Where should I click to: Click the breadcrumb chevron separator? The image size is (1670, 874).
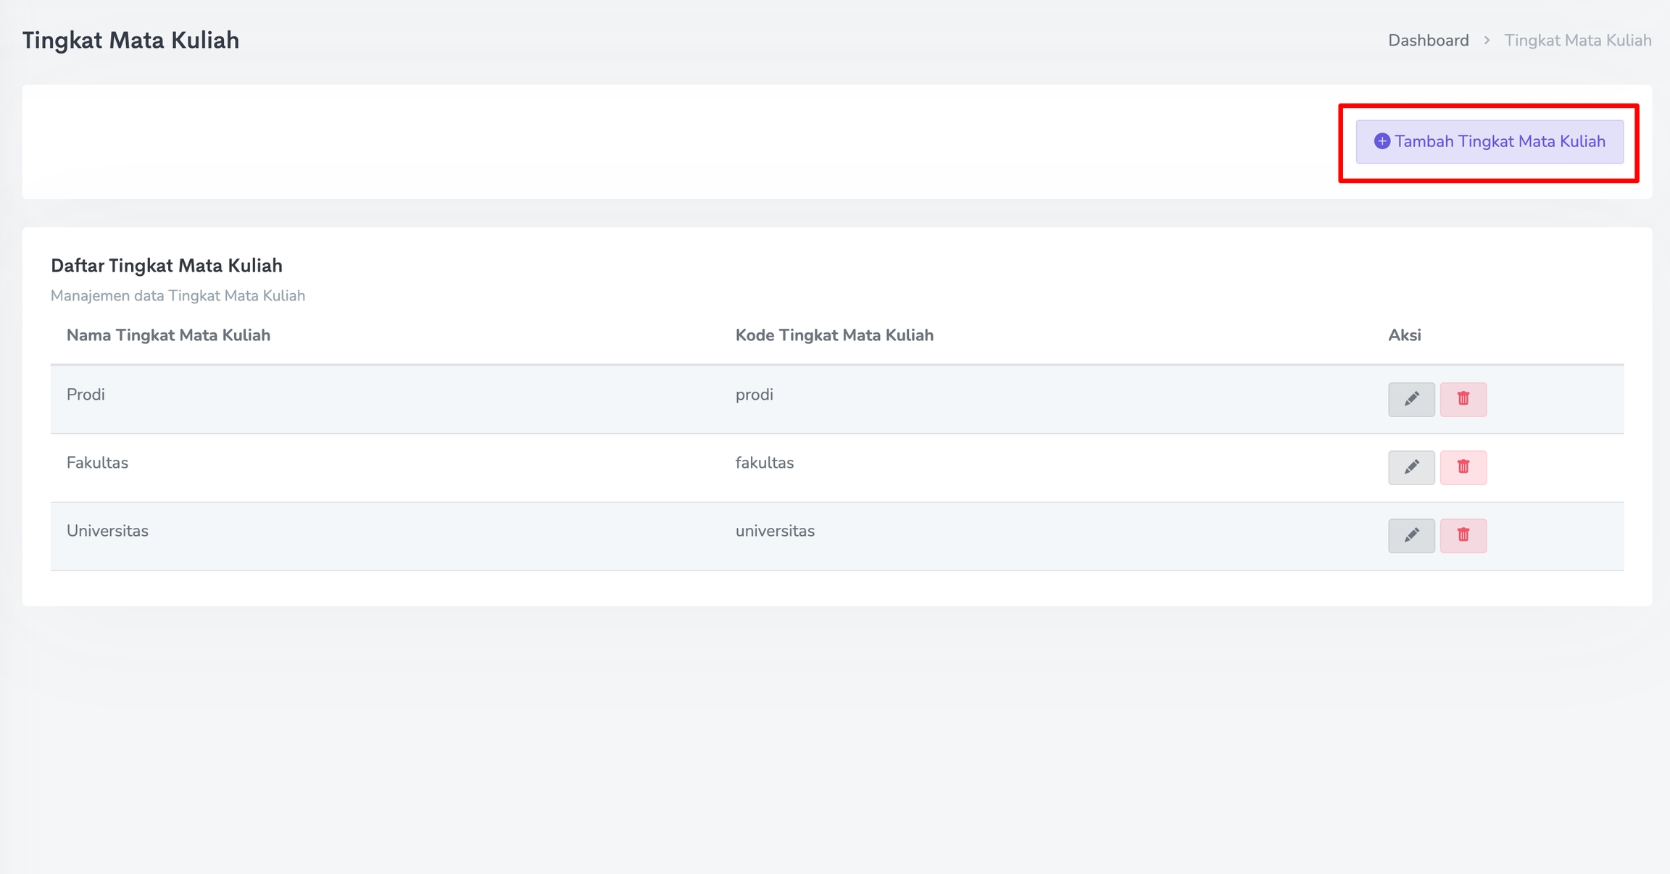1487,41
